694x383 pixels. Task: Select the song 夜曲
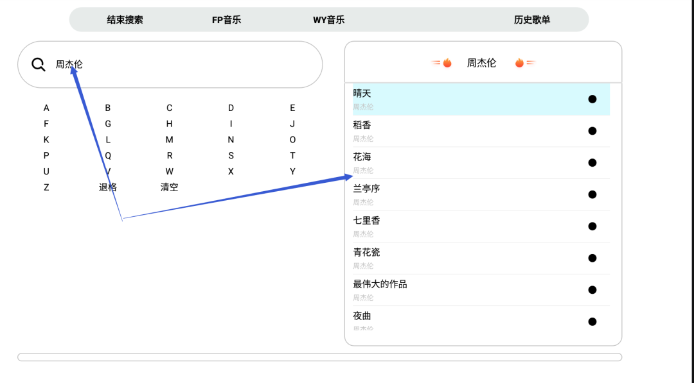tap(481, 318)
